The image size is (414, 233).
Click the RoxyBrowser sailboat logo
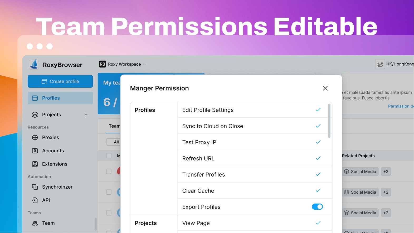pos(34,64)
